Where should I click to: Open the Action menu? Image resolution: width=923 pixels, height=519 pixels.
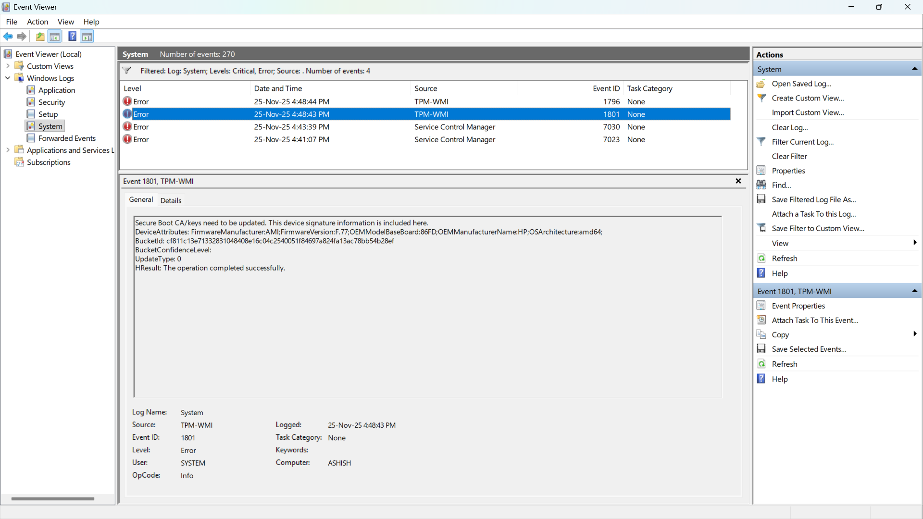coord(37,22)
